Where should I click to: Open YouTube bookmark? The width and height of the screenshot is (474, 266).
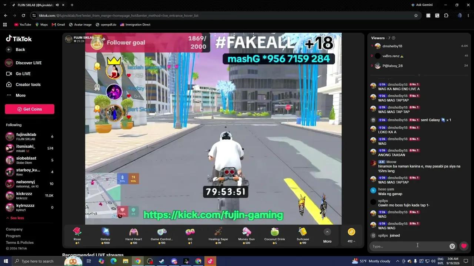[23, 25]
